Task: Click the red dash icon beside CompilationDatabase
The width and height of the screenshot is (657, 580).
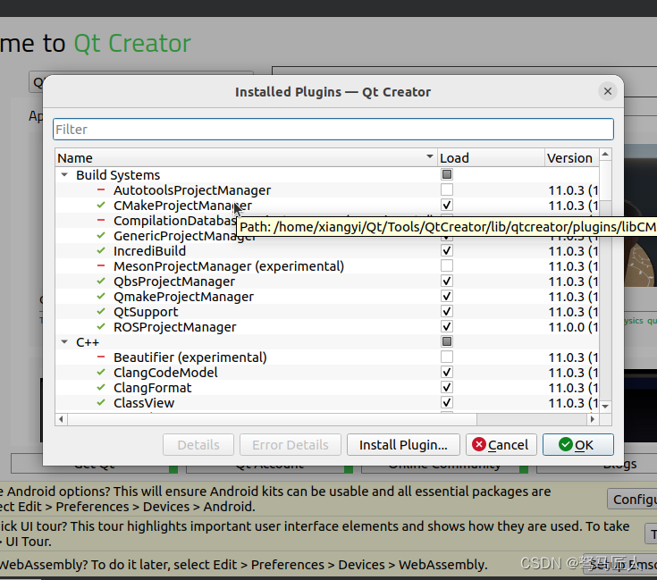Action: (100, 220)
